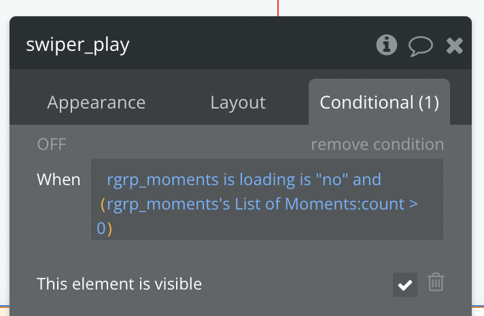
Task: Edit the swiper_play element name title
Action: (77, 45)
